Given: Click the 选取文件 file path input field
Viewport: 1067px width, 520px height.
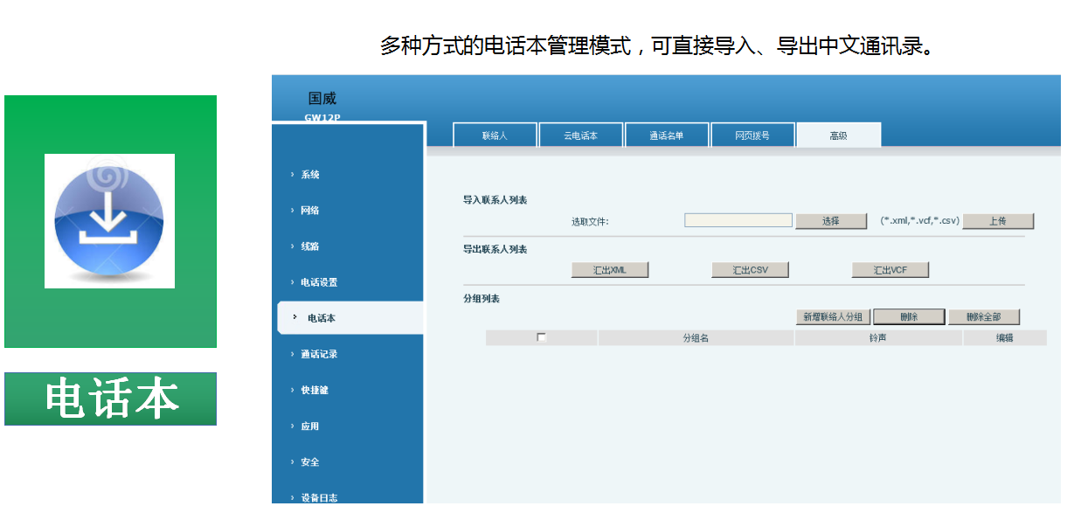Looking at the screenshot, I should (x=738, y=221).
